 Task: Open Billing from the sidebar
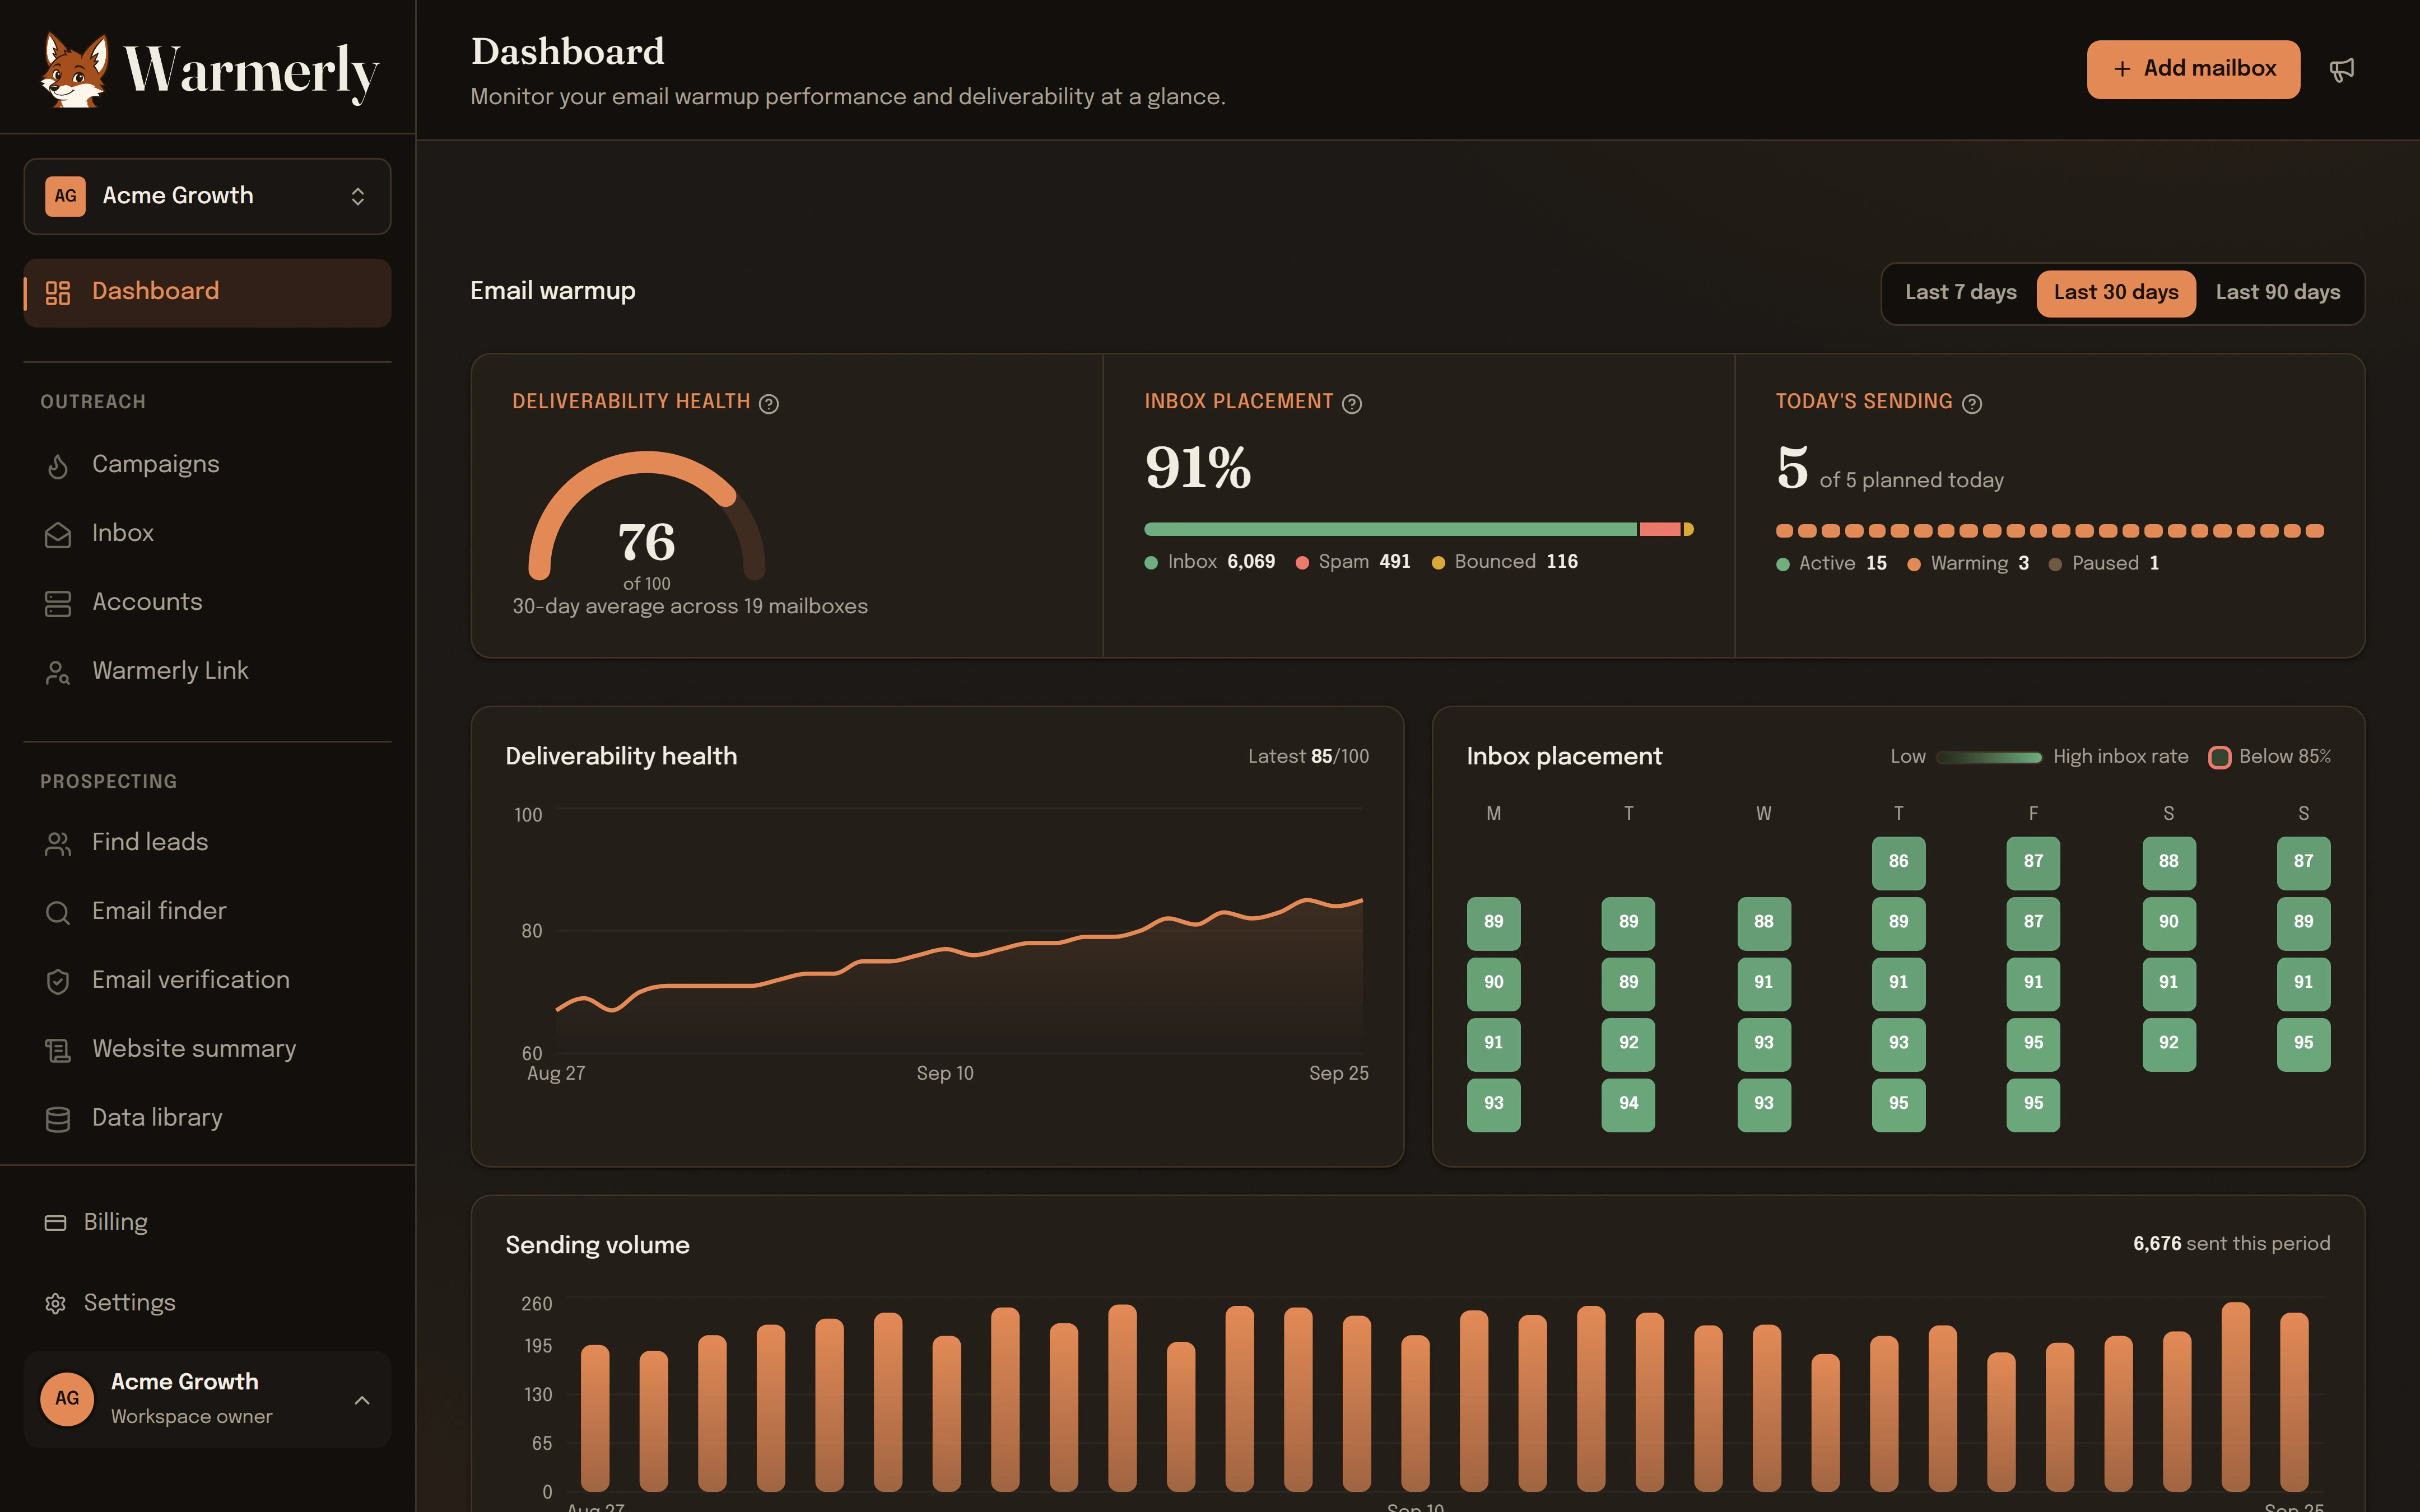207,1222
